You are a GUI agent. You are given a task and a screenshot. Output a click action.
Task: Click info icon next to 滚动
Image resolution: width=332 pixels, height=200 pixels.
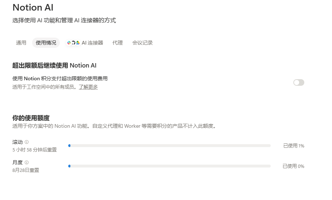tap(27, 142)
